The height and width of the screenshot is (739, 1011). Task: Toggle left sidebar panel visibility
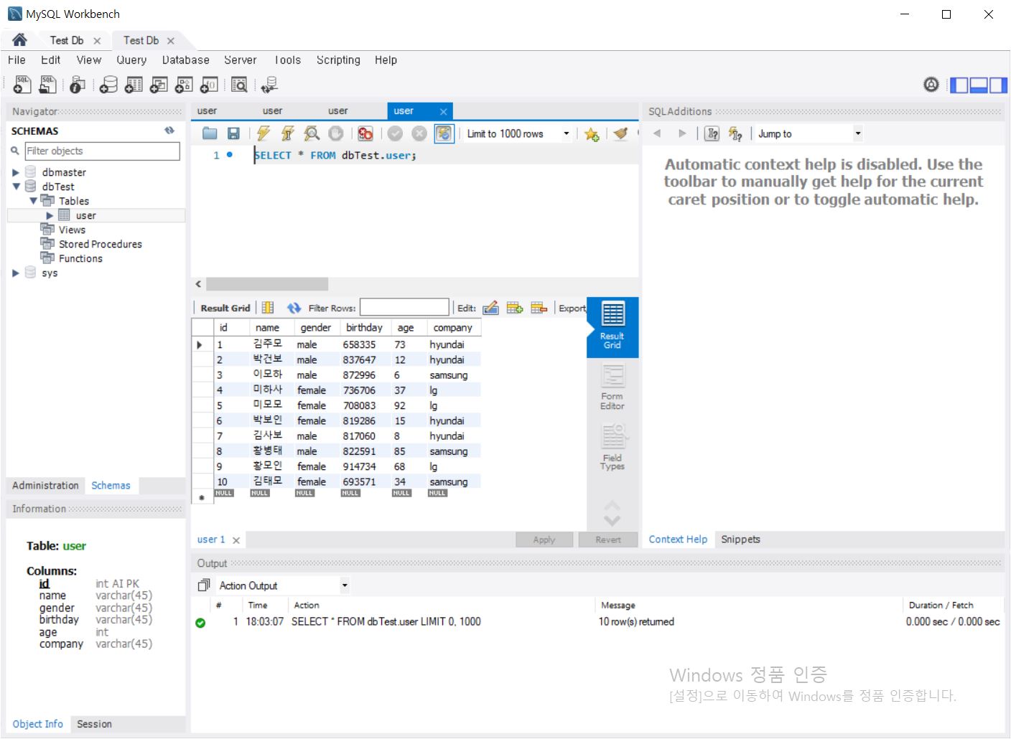[x=959, y=85]
